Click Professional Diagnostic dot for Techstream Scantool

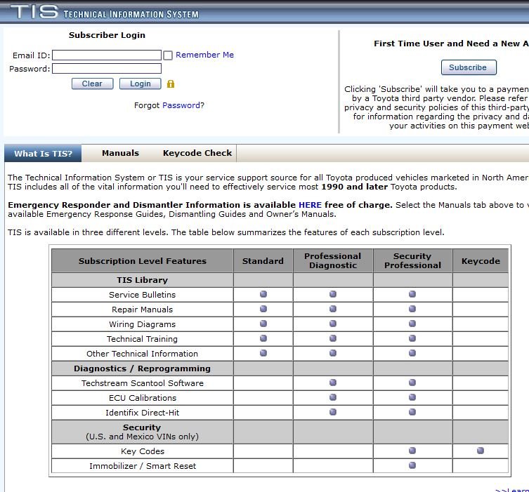(333, 383)
